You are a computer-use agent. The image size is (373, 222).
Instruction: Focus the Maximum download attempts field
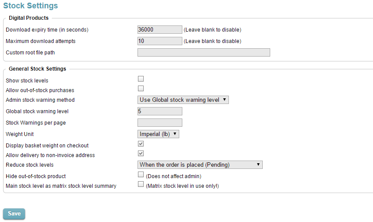tap(159, 41)
